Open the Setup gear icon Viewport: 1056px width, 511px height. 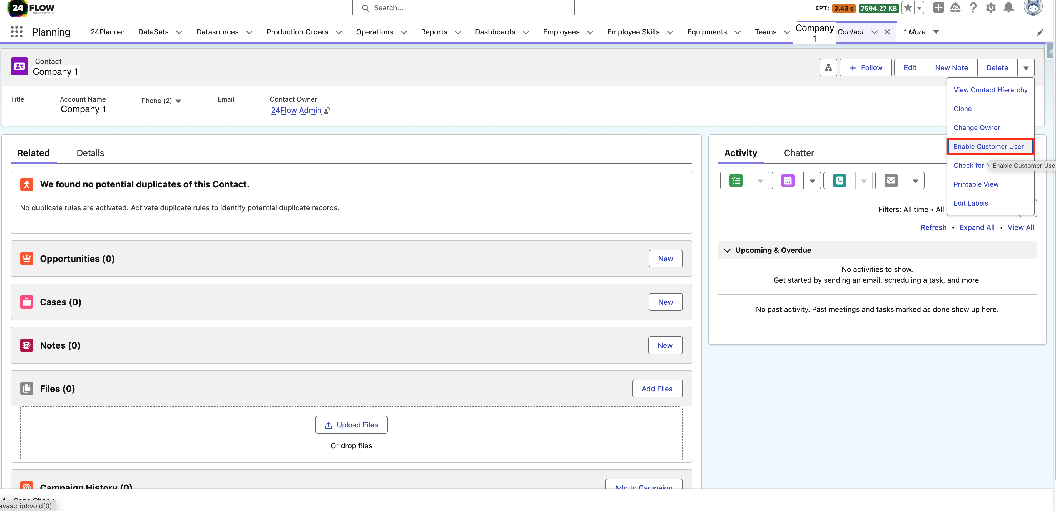991,8
